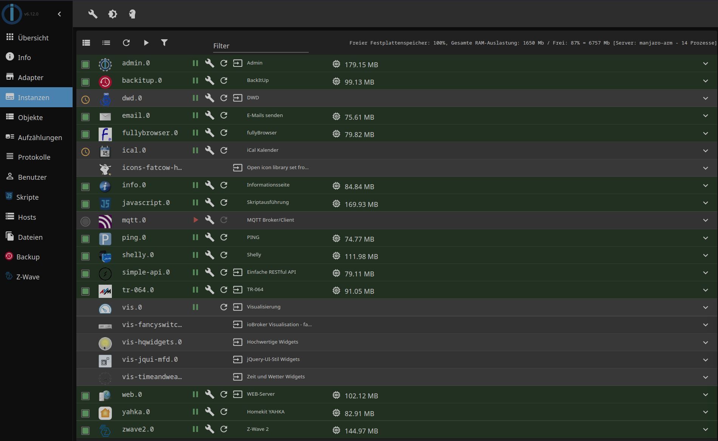Image resolution: width=718 pixels, height=441 pixels.
Task: Restart the ping.0 instance
Action: 224,237
